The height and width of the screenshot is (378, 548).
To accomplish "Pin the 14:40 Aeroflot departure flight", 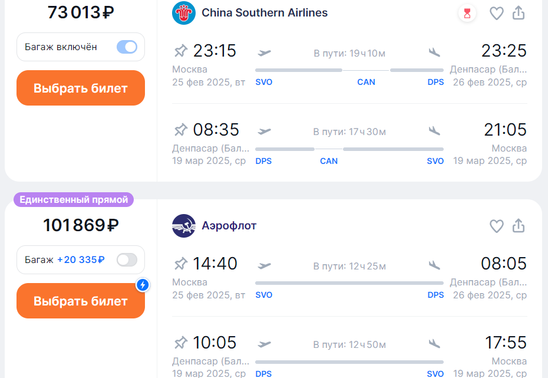I will pos(181,264).
